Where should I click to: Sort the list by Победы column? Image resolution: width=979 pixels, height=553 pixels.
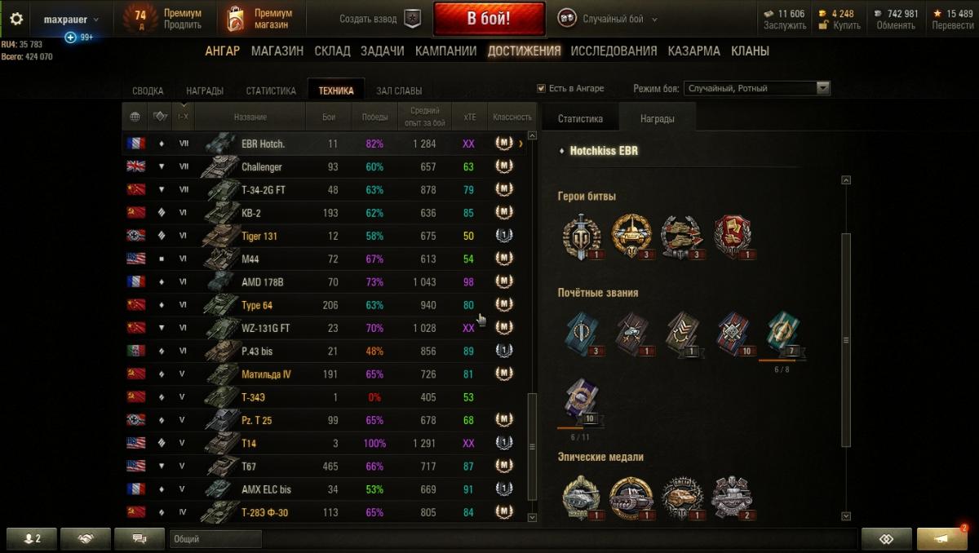[x=374, y=117]
